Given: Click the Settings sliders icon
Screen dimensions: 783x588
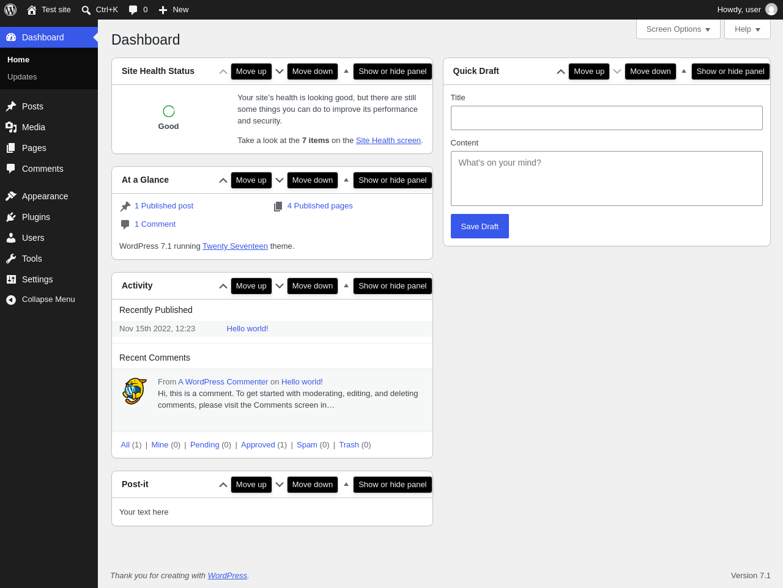Looking at the screenshot, I should 11,279.
